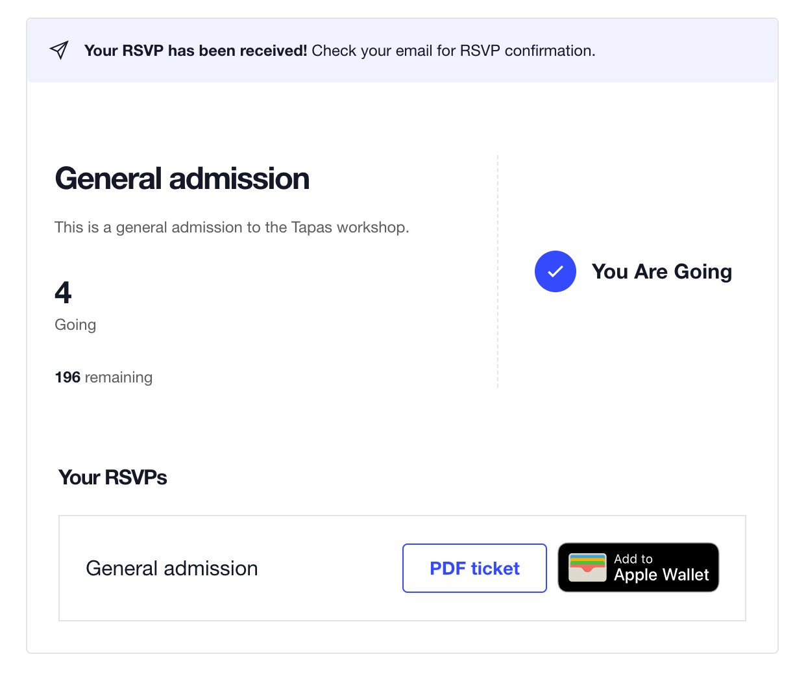Click the General admission label in the RSVP card
The height and width of the screenshot is (674, 806).
pyautogui.click(x=171, y=568)
